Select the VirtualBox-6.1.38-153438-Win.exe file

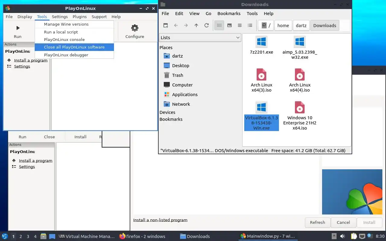(x=261, y=116)
